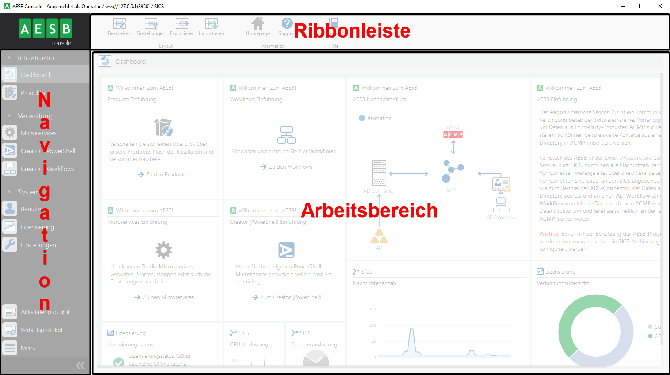Open the Lizenzierung navigation item

[37, 227]
